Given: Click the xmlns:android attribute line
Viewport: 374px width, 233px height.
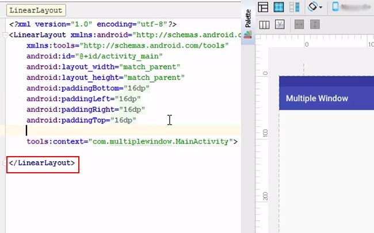Looking at the screenshot, I should (x=125, y=35).
